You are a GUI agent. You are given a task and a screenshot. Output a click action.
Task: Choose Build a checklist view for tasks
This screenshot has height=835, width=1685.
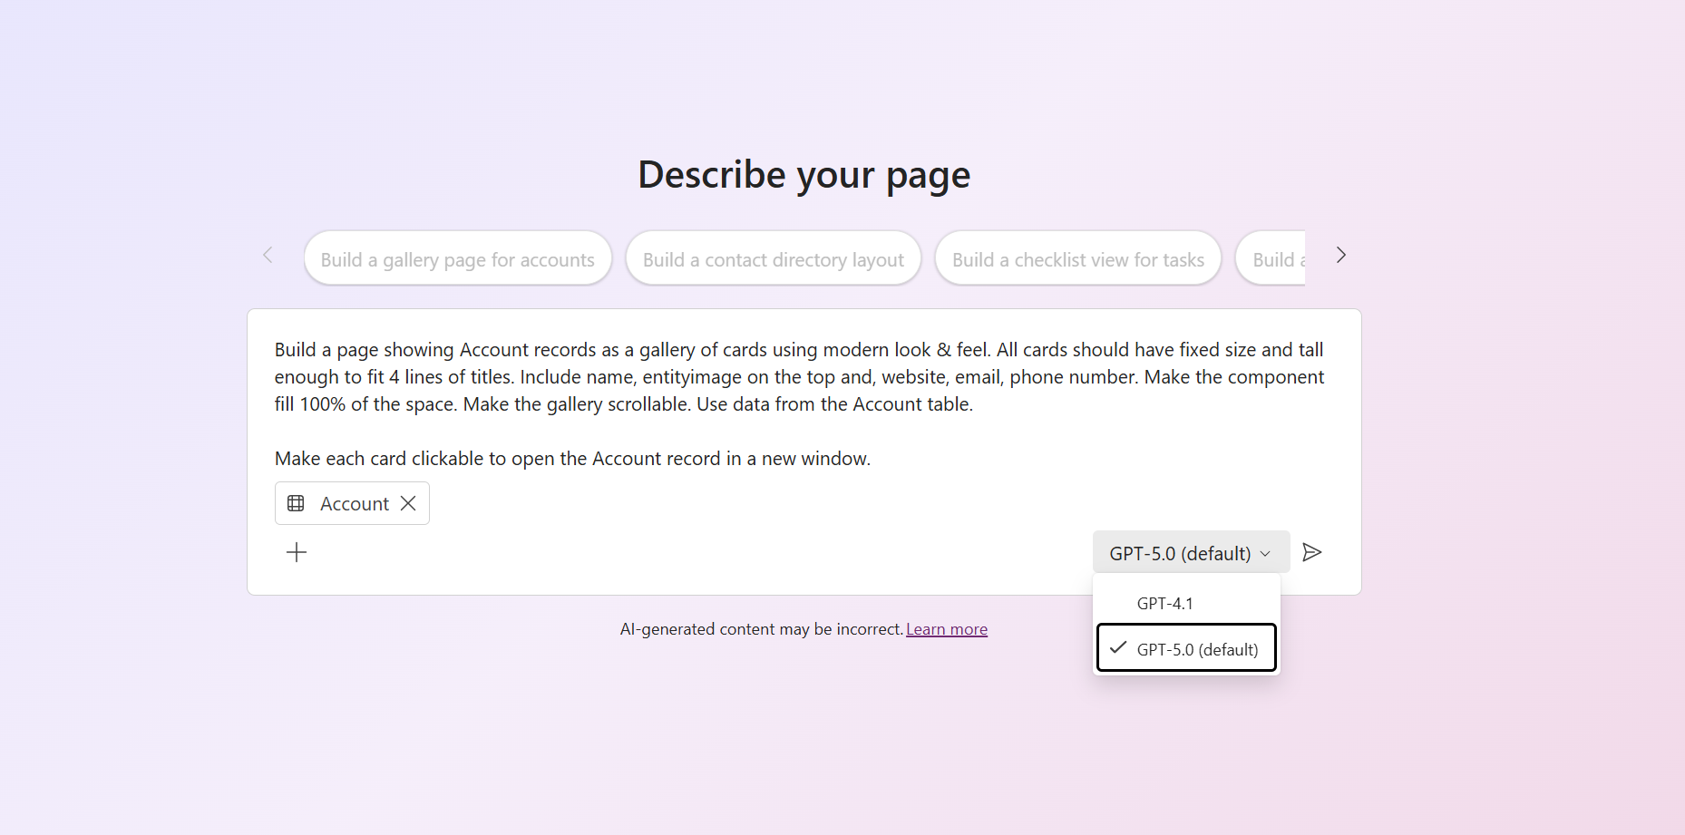[x=1078, y=259]
